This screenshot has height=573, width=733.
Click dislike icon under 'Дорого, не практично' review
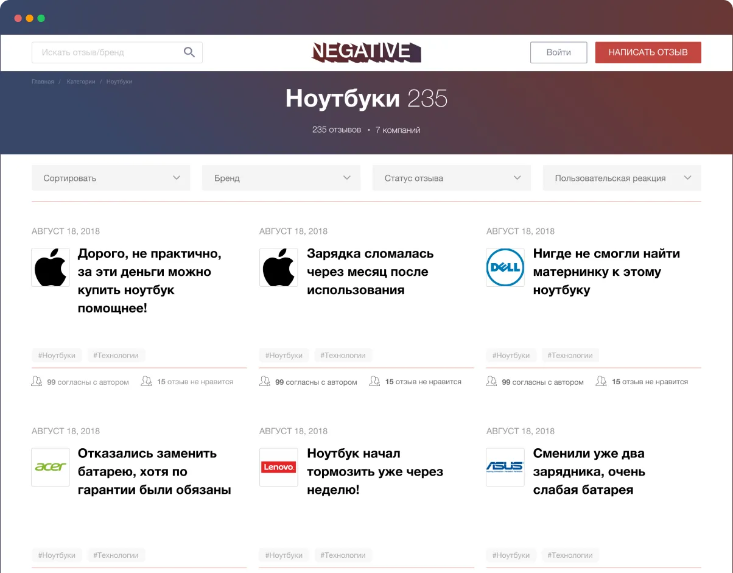(146, 382)
